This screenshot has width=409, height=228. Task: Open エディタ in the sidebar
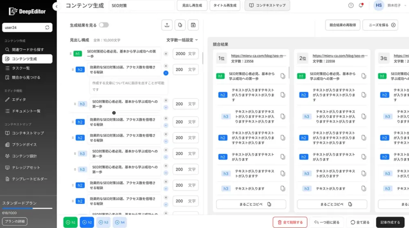27,100
